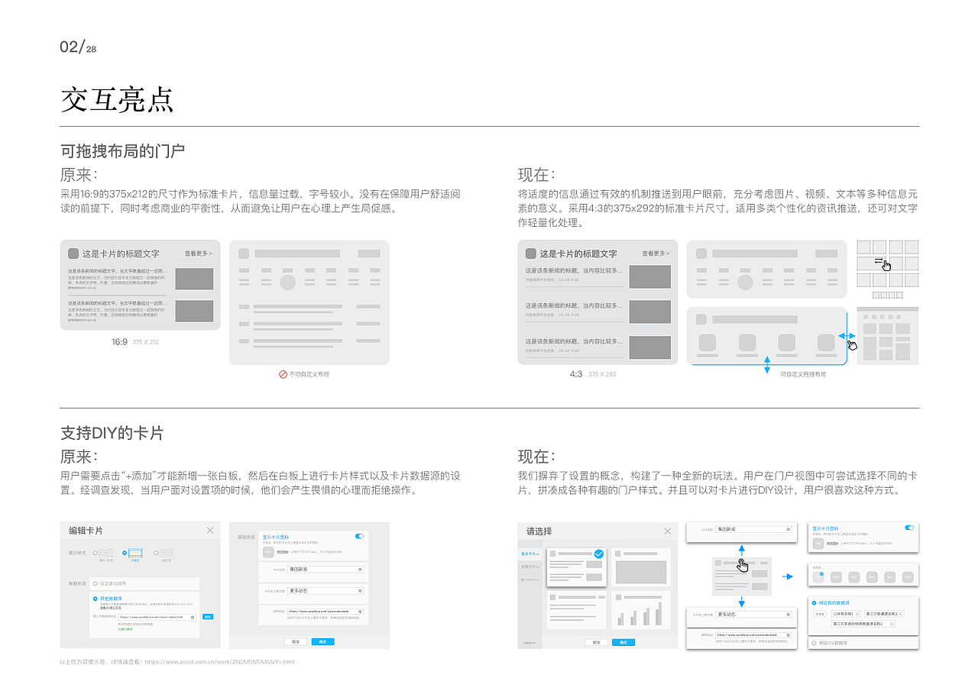This screenshot has height=691, width=978.
Task: Click the blue 确定 confirm button
Action: coord(623,642)
